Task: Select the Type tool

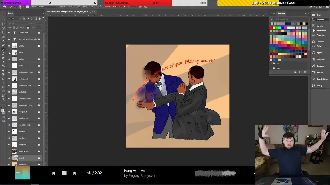Action: [x=3, y=83]
